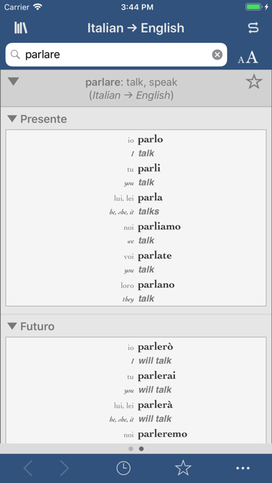Tap the parlare search input field
Viewport: 272px width, 483px height.
(117, 55)
